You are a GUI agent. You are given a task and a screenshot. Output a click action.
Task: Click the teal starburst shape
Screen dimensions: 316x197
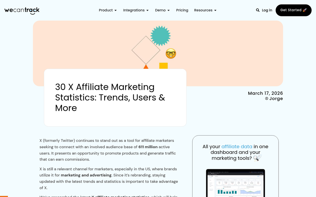click(x=160, y=36)
